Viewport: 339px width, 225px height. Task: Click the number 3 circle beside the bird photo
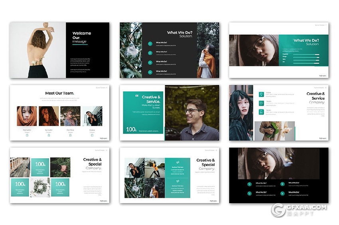tap(150, 63)
